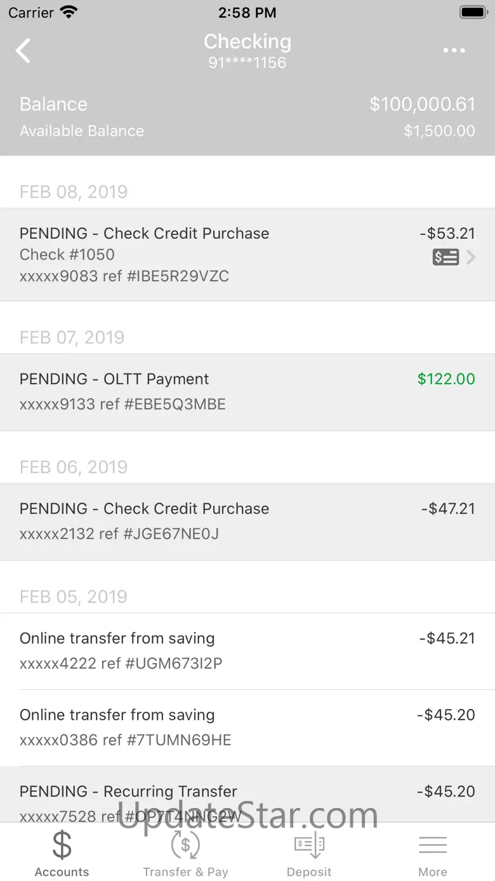This screenshot has height=881, width=495.
Task: Tap the Wi-Fi status icon
Action: click(68, 12)
